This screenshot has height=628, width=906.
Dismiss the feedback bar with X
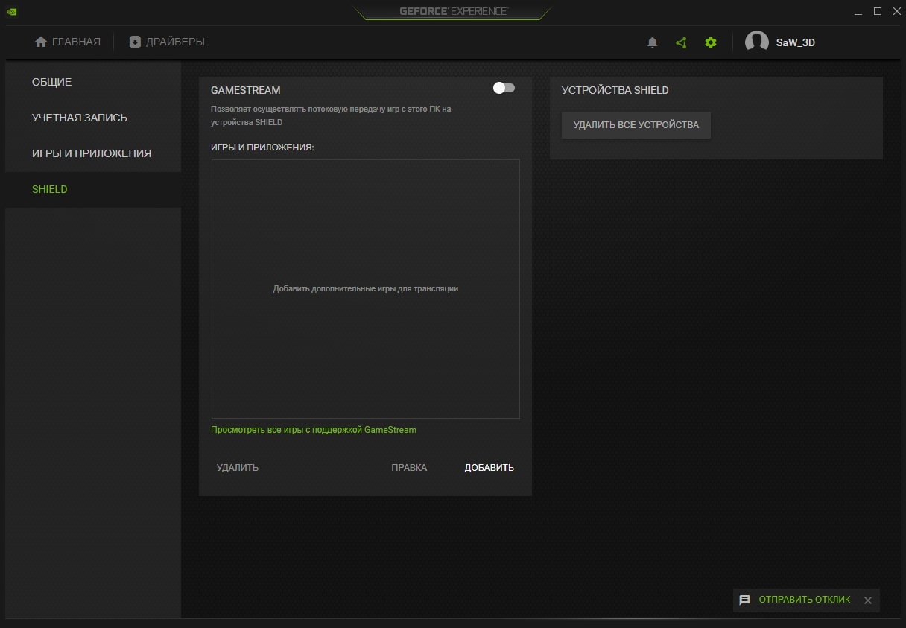coord(868,600)
